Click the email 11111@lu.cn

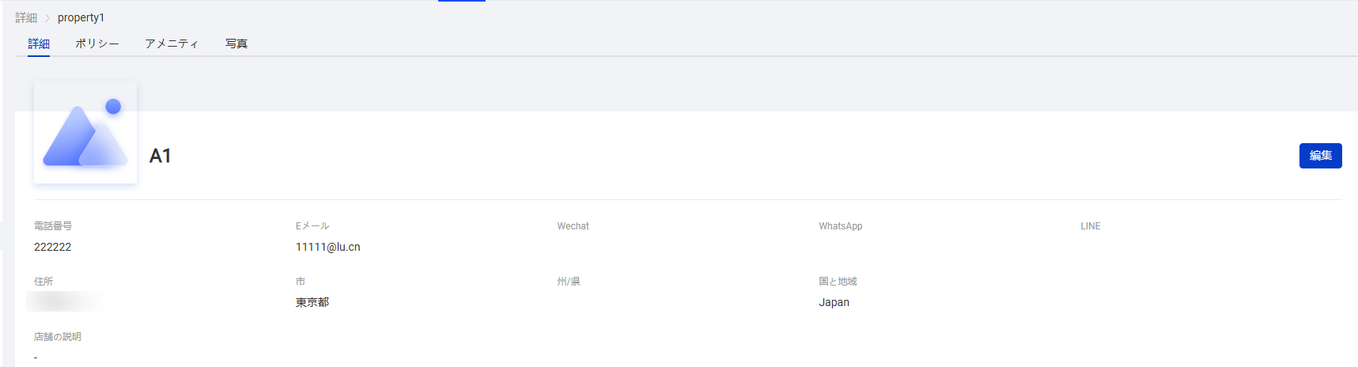coord(327,247)
